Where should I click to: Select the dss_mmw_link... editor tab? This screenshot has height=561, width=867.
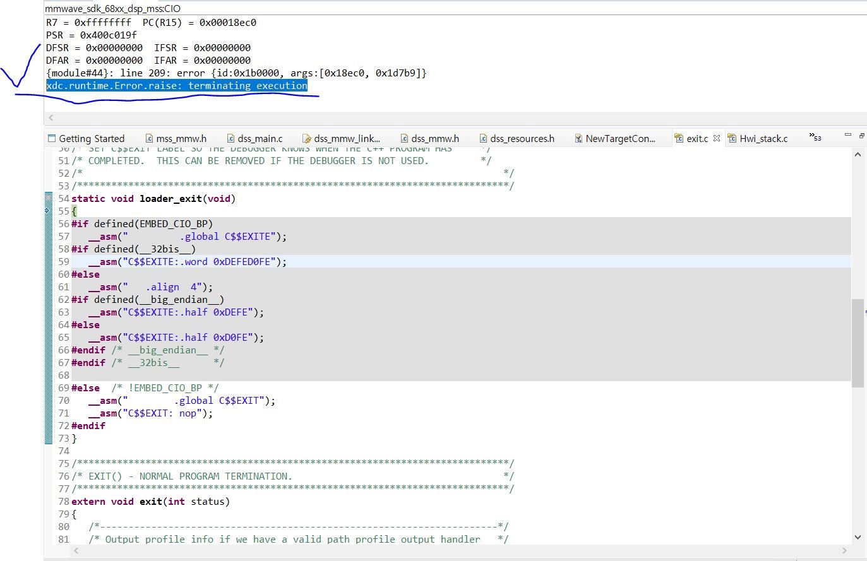[x=341, y=138]
